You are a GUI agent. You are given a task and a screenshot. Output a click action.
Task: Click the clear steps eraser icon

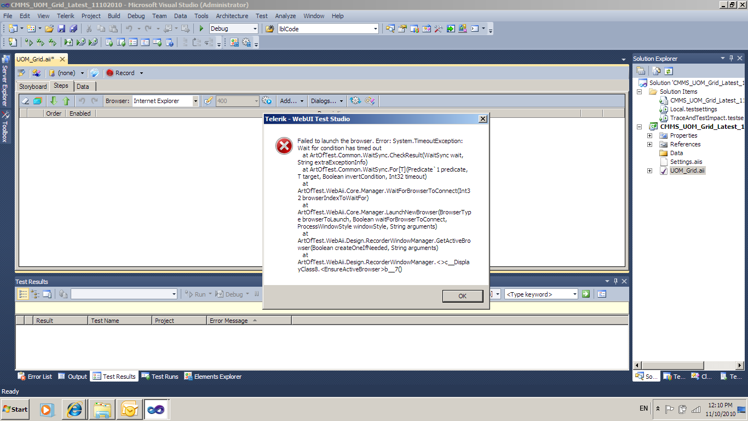25,101
